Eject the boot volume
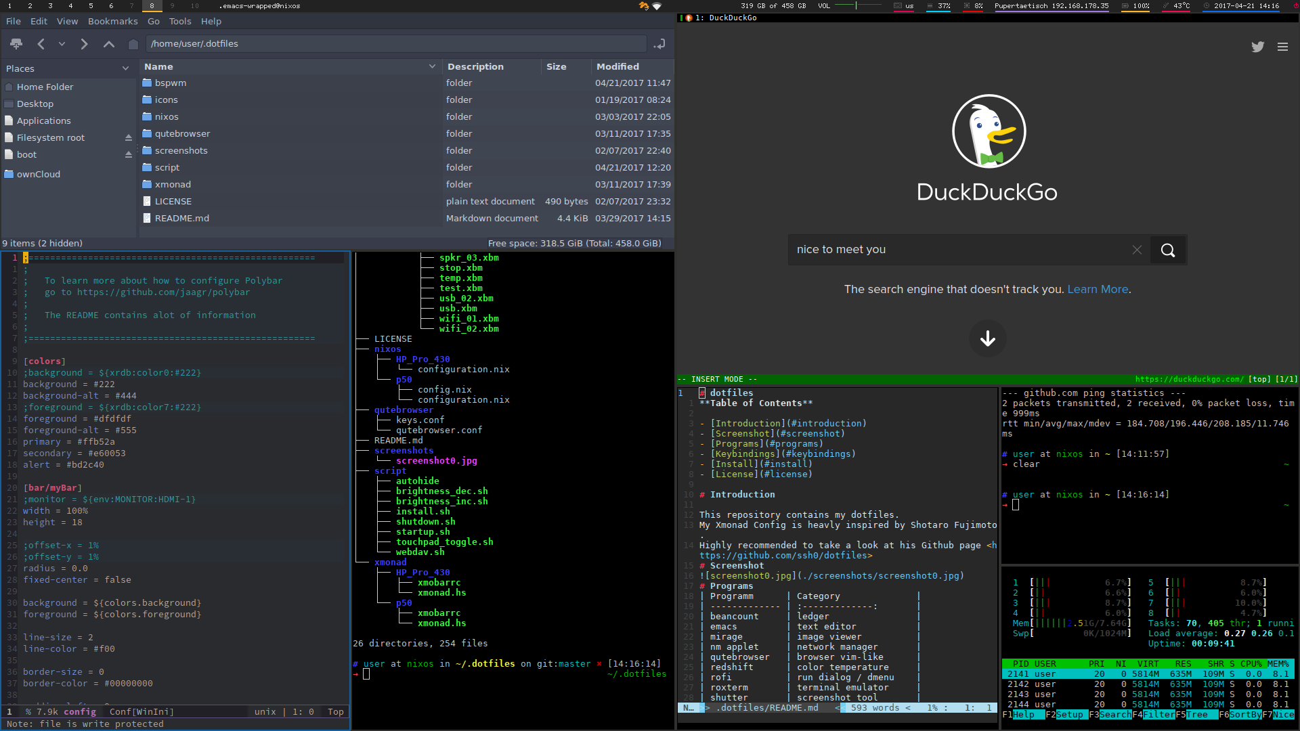Image resolution: width=1300 pixels, height=731 pixels. pyautogui.click(x=128, y=154)
